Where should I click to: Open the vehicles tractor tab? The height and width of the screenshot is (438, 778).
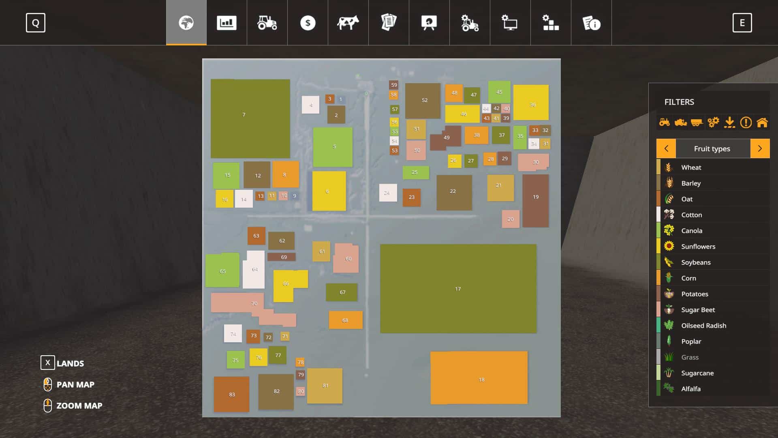(x=267, y=23)
